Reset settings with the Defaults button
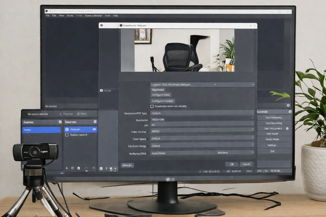The width and height of the screenshot is (326, 217). 127,165
